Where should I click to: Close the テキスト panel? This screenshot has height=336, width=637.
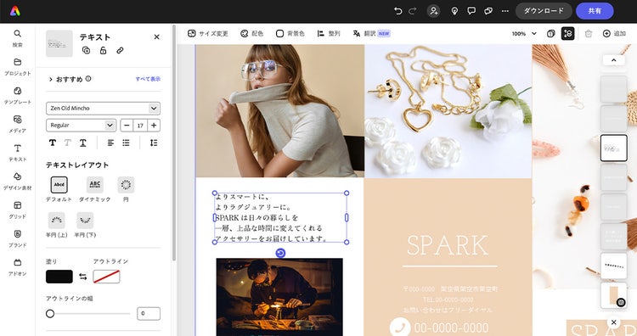(x=157, y=37)
